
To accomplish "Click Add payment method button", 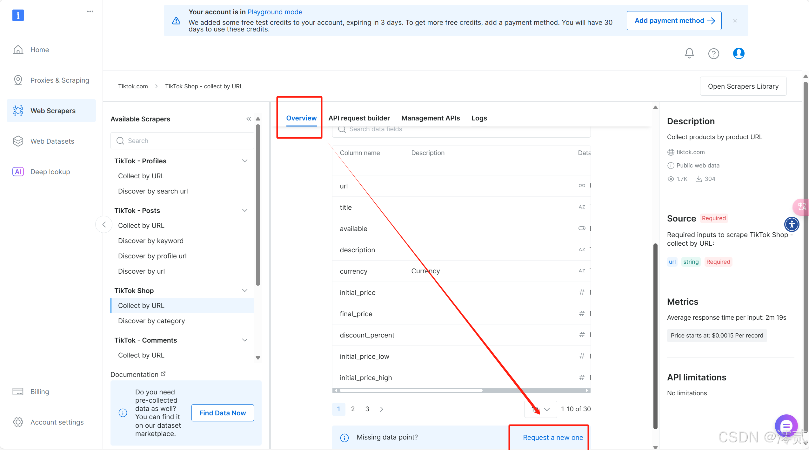I will pos(674,21).
